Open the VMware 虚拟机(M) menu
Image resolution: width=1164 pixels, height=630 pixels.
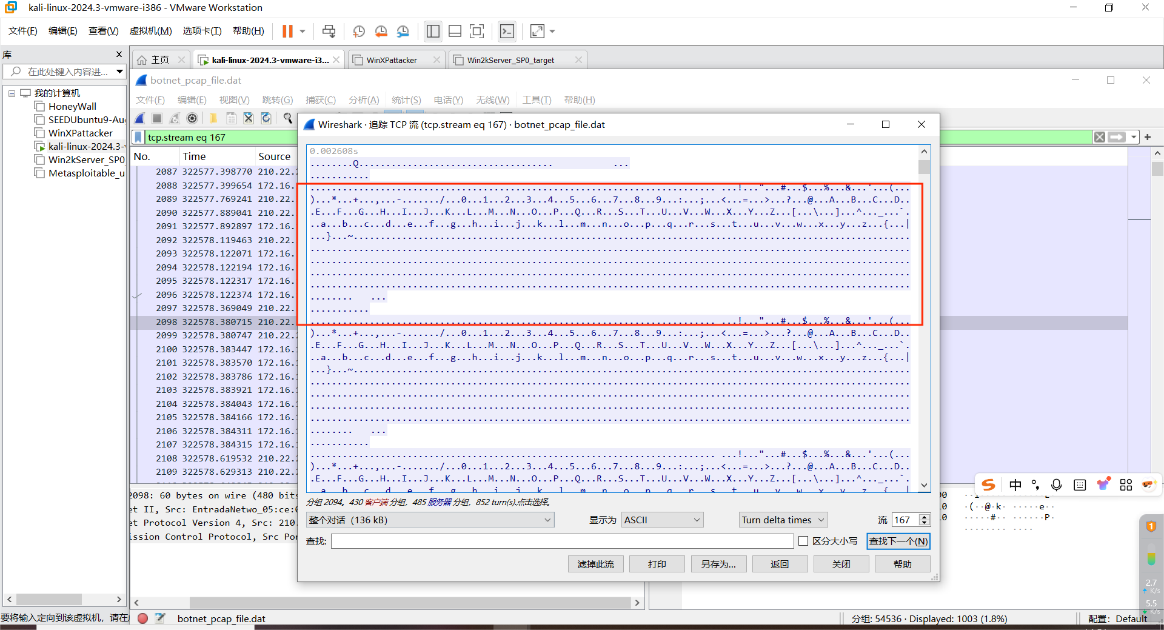pos(151,31)
